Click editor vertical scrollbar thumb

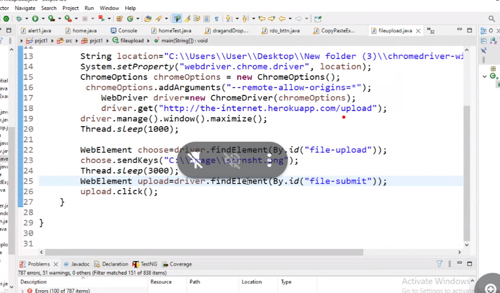click(x=466, y=173)
